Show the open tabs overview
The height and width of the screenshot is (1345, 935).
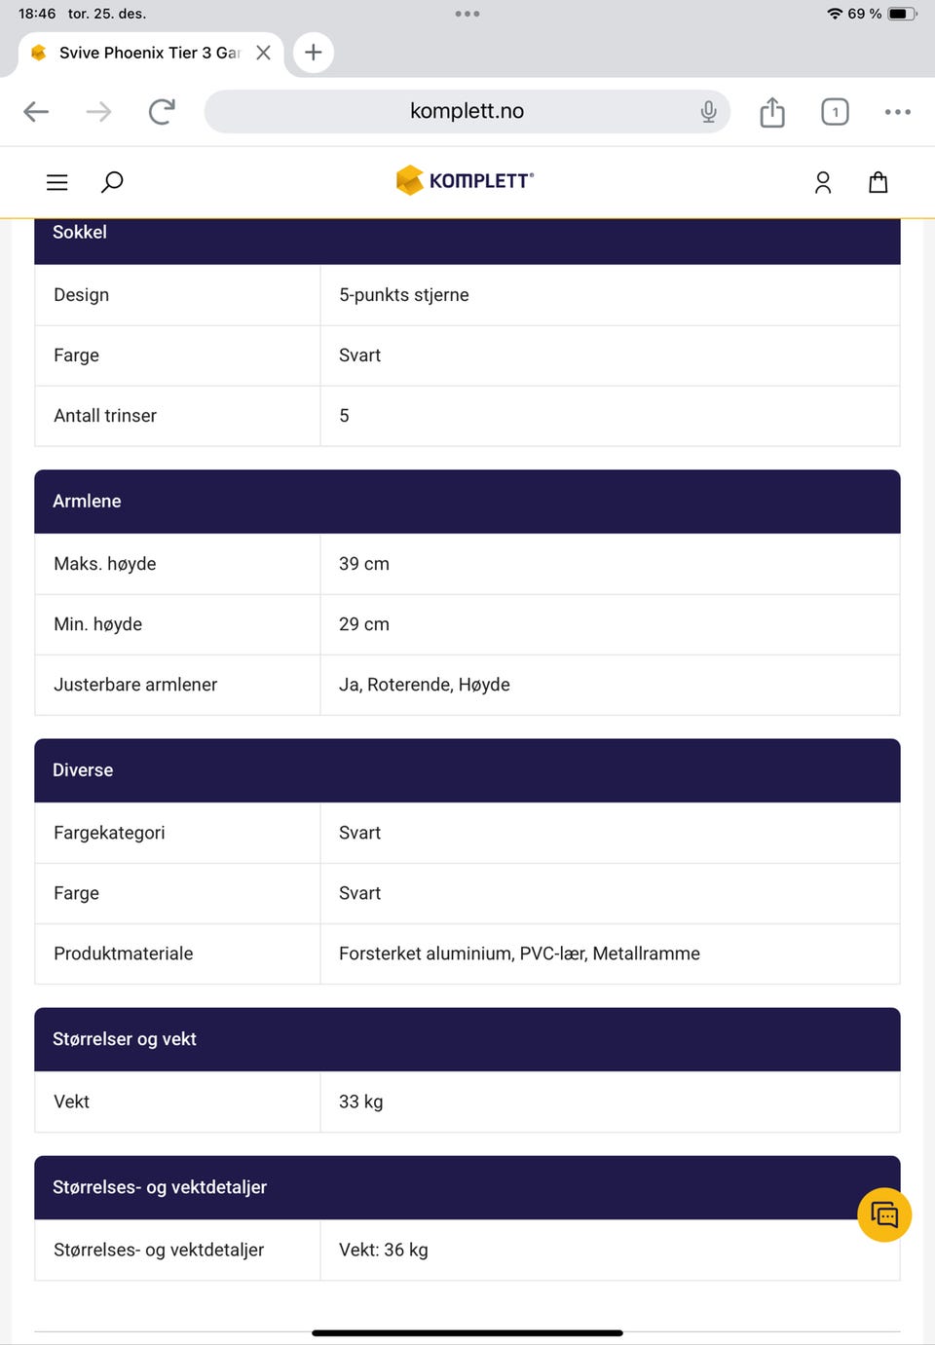(835, 112)
